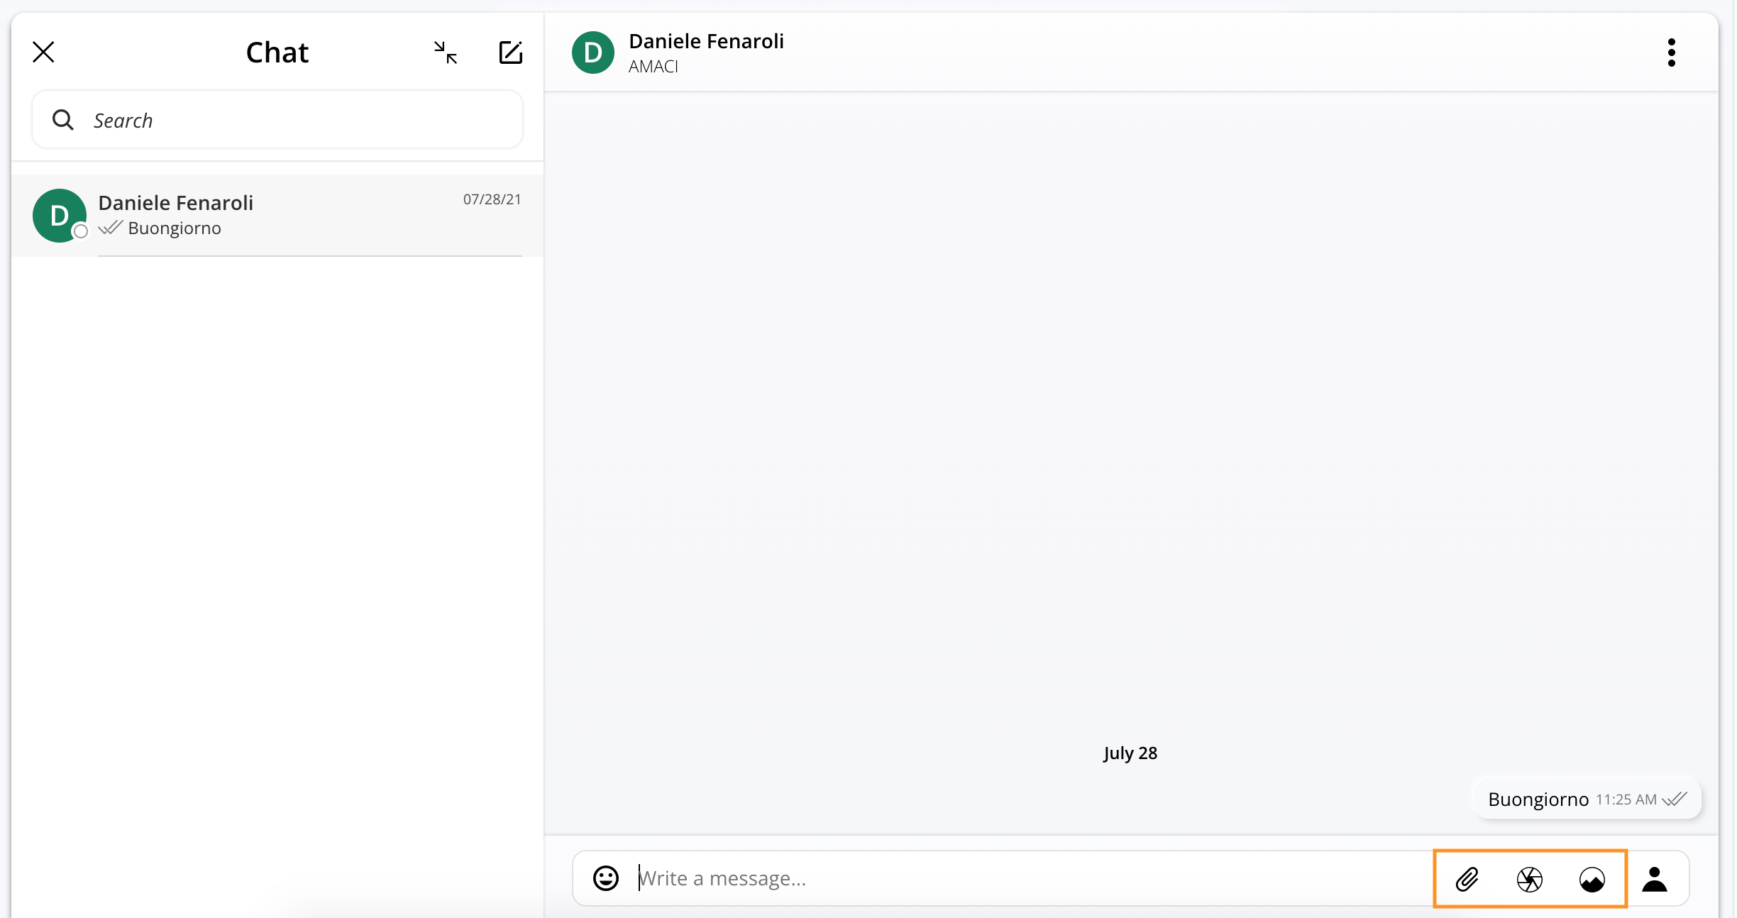The height and width of the screenshot is (918, 1737).
Task: Click the double-check icon in the chat list row
Action: (111, 228)
